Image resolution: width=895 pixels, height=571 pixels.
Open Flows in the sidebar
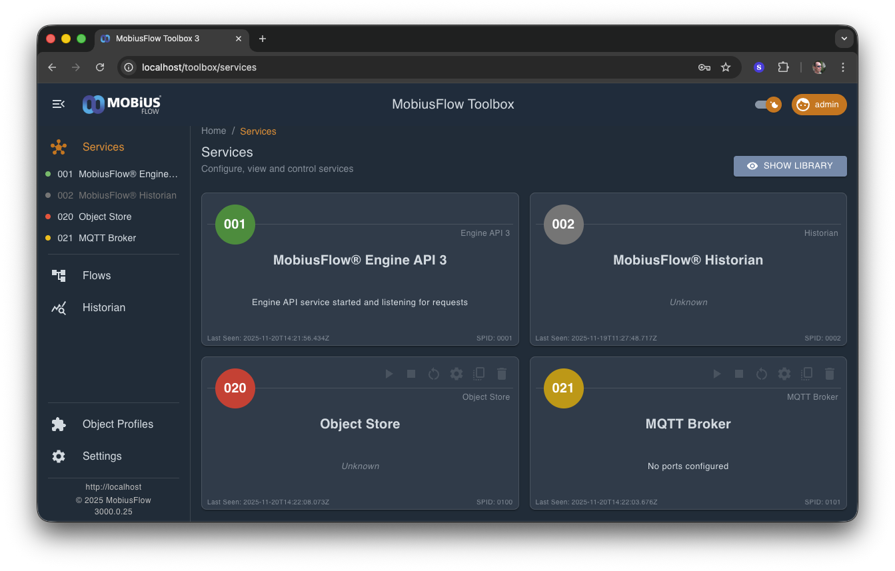tap(97, 276)
